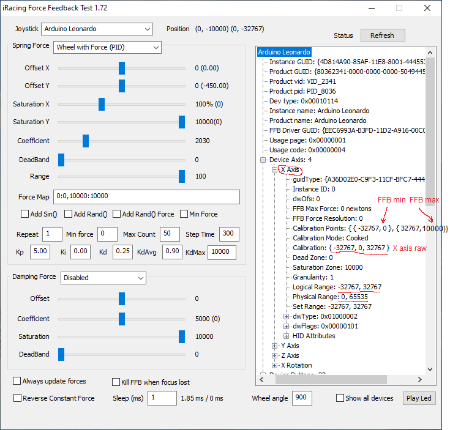This screenshot has width=450, height=430.
Task: Click the Play Led button
Action: point(419,398)
